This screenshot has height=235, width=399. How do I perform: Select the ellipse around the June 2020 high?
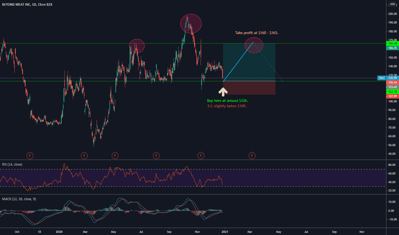tap(137, 46)
